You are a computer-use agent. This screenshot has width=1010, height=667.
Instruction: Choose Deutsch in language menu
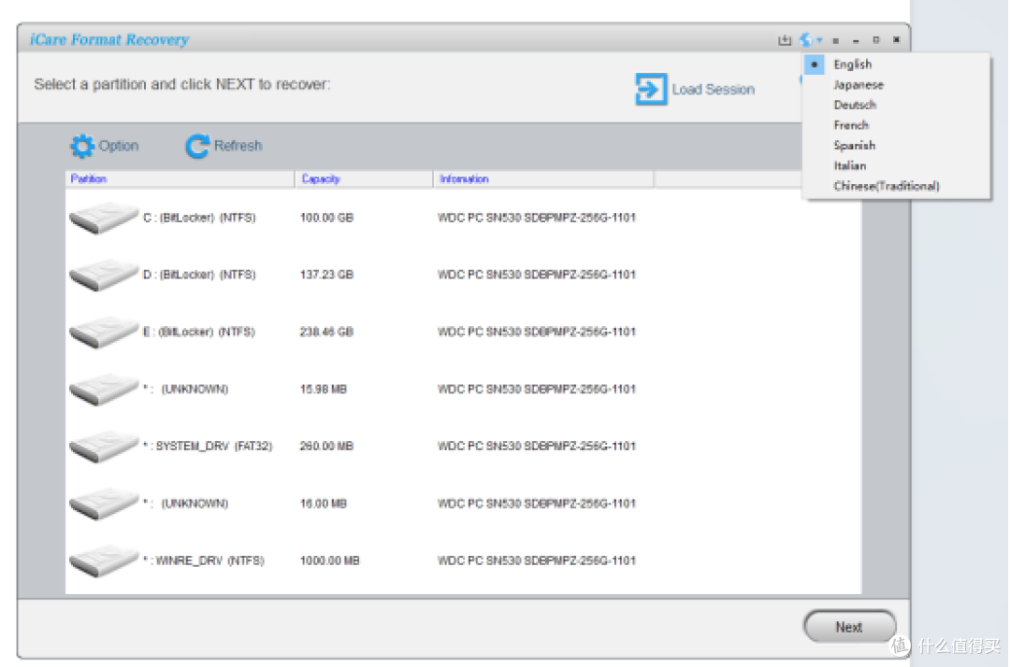[x=897, y=105]
